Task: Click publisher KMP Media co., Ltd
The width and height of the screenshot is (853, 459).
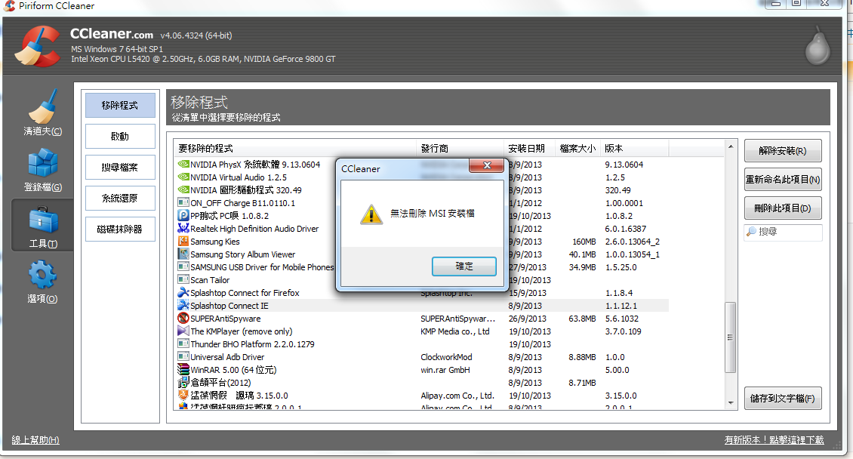Action: (x=454, y=331)
